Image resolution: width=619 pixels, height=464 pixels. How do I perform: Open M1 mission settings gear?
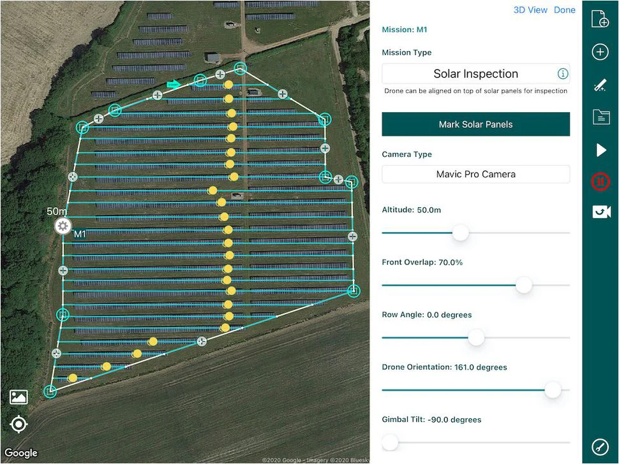click(x=63, y=226)
